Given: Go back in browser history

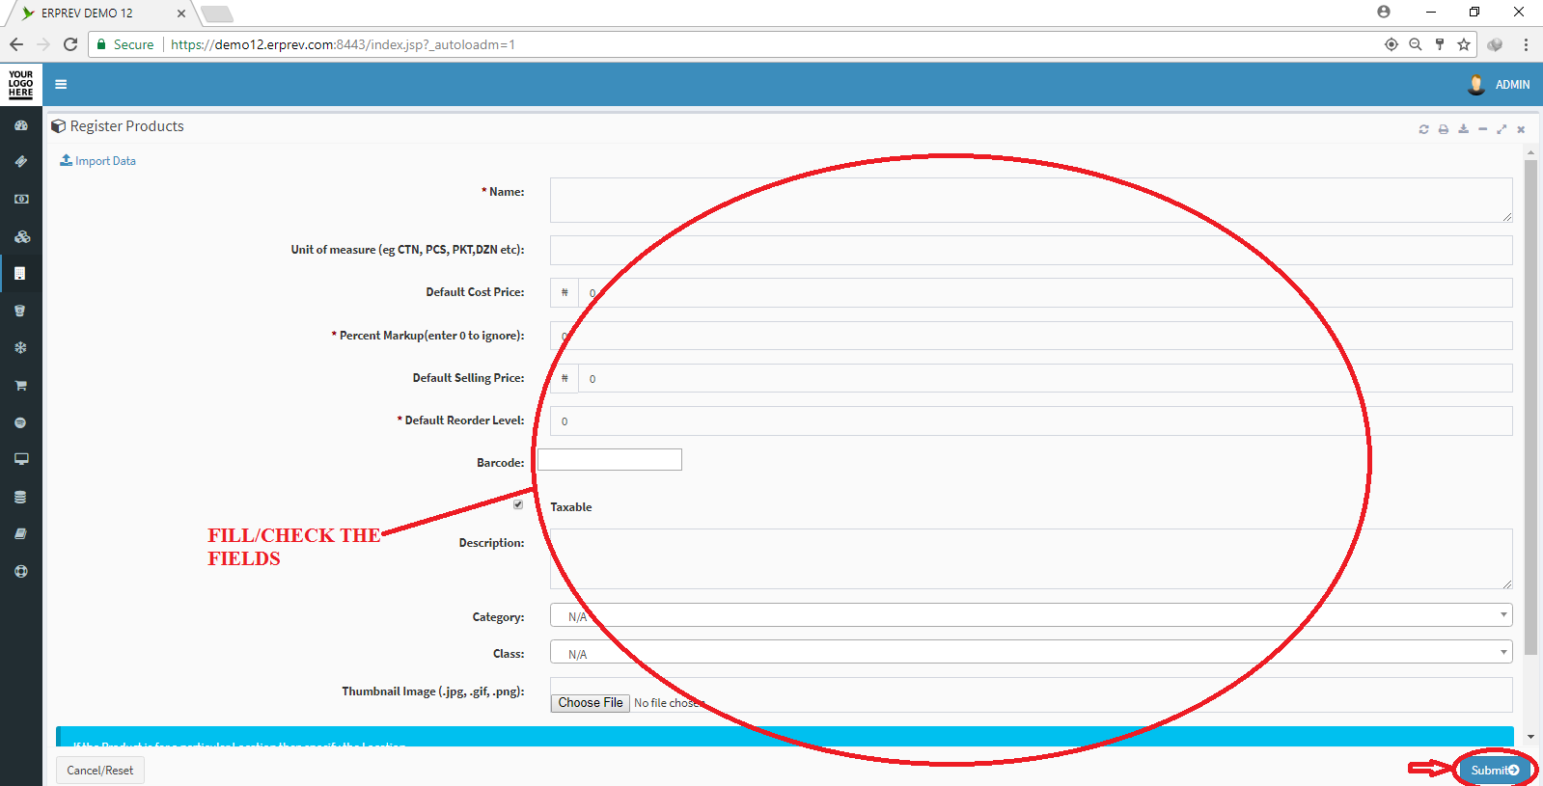Looking at the screenshot, I should point(16,44).
